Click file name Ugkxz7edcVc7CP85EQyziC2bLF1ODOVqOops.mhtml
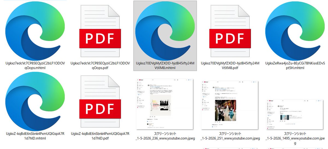This screenshot has width=328, height=149. [35, 65]
